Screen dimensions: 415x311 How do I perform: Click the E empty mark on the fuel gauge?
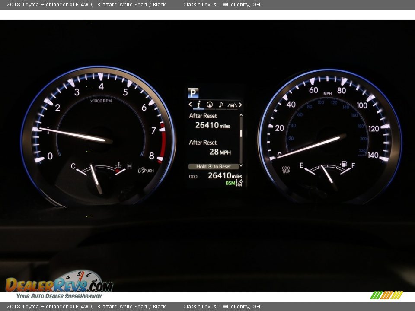(301, 165)
